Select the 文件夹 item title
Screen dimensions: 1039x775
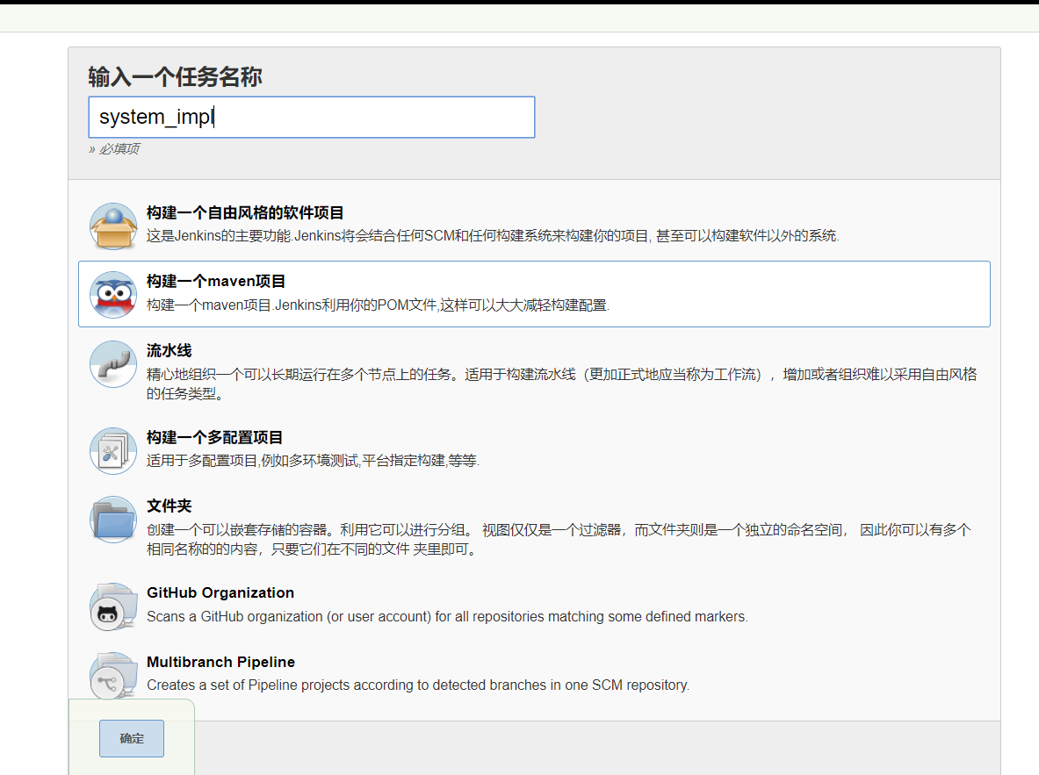click(x=169, y=506)
